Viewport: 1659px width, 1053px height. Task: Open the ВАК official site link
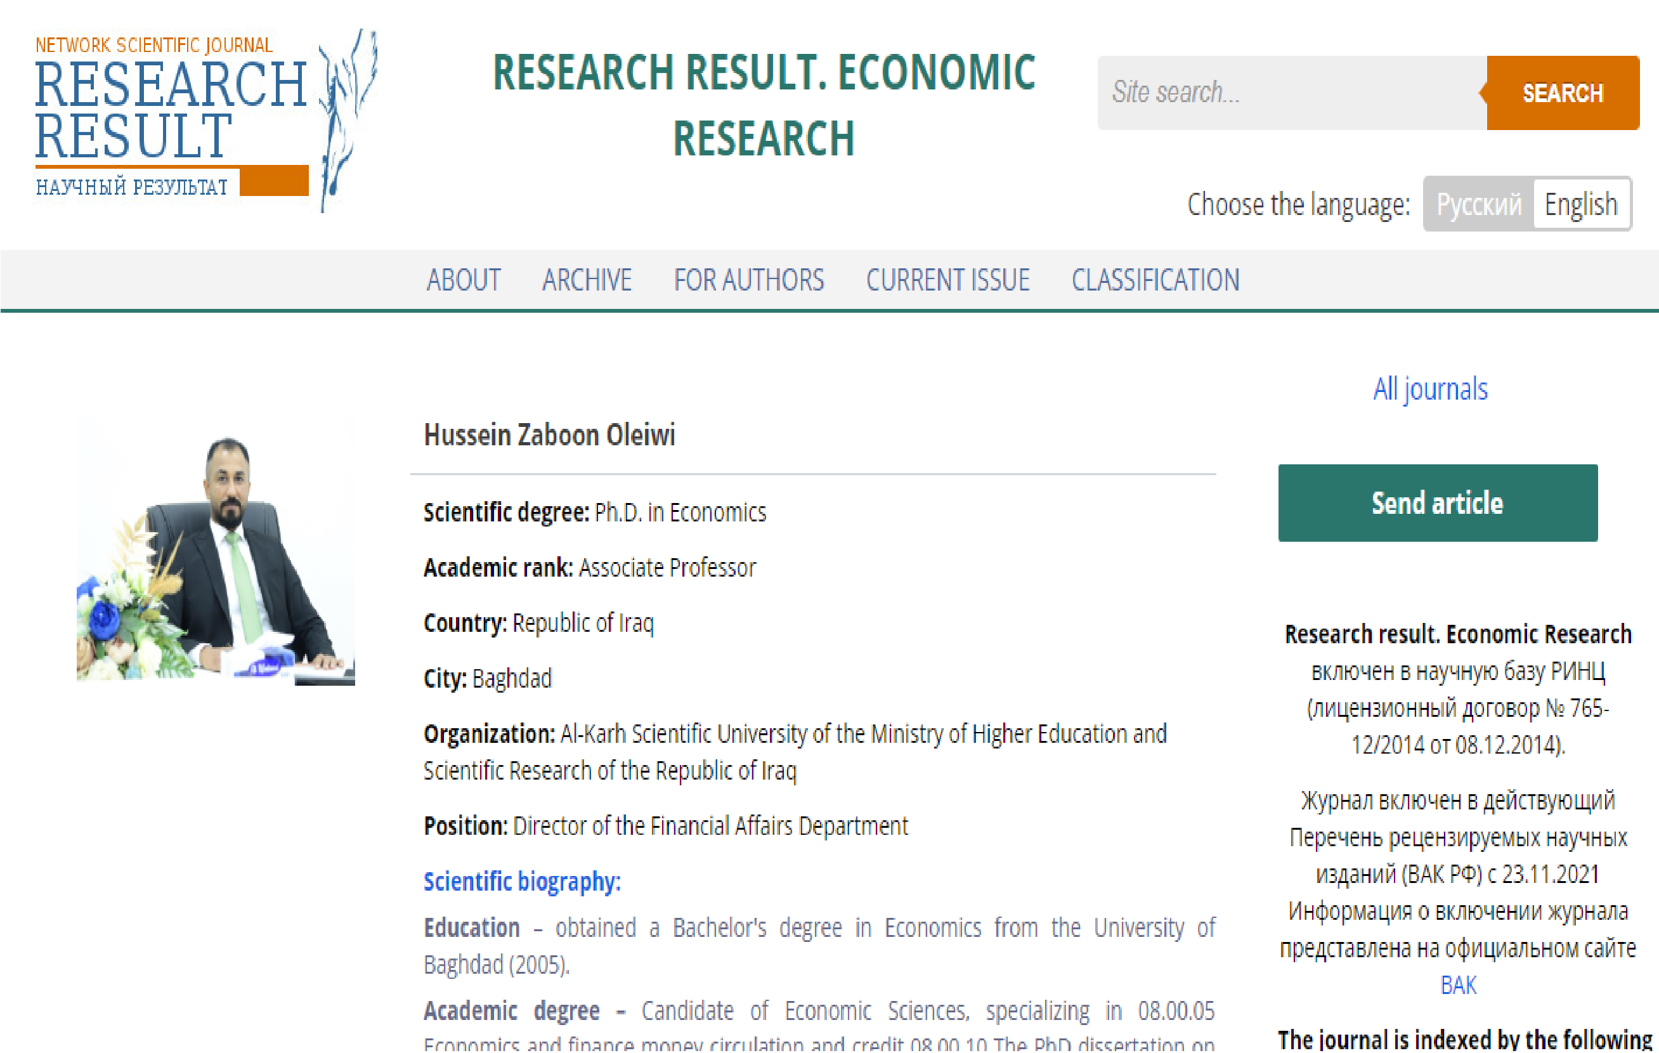(1457, 986)
